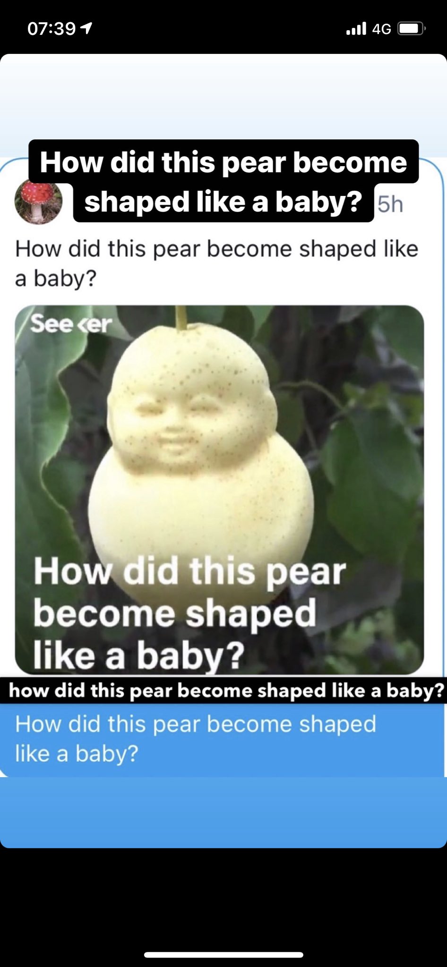Tap the red mushroom profile avatar
The height and width of the screenshot is (967, 447).
pyautogui.click(x=39, y=202)
